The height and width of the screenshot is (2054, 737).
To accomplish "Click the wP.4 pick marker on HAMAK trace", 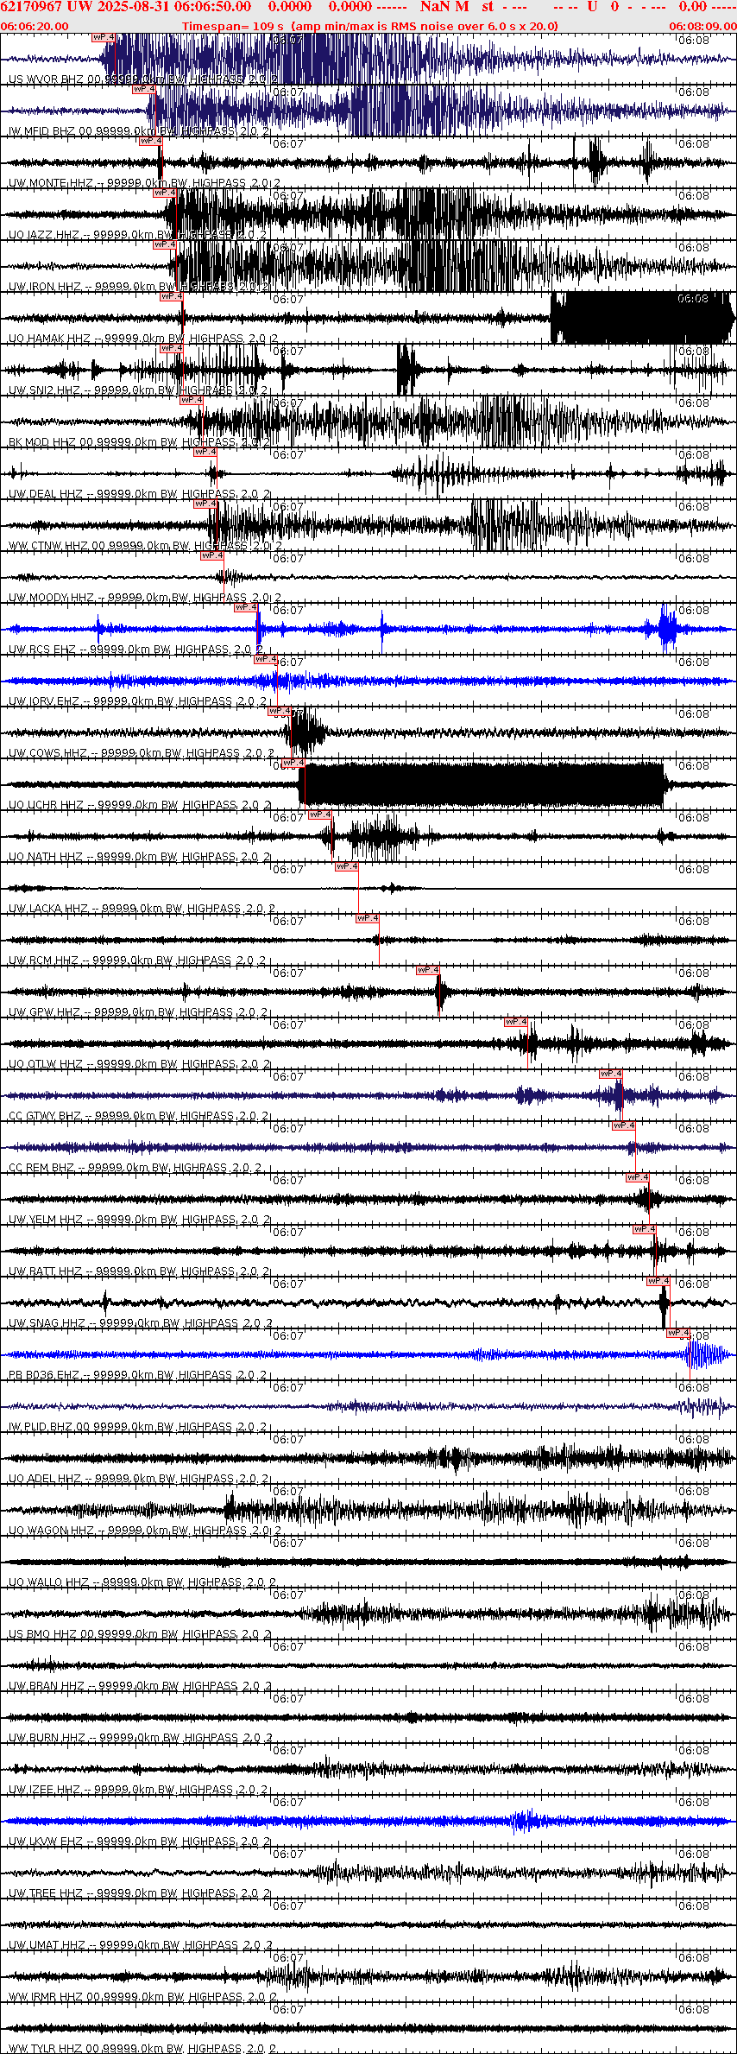I will tap(172, 296).
